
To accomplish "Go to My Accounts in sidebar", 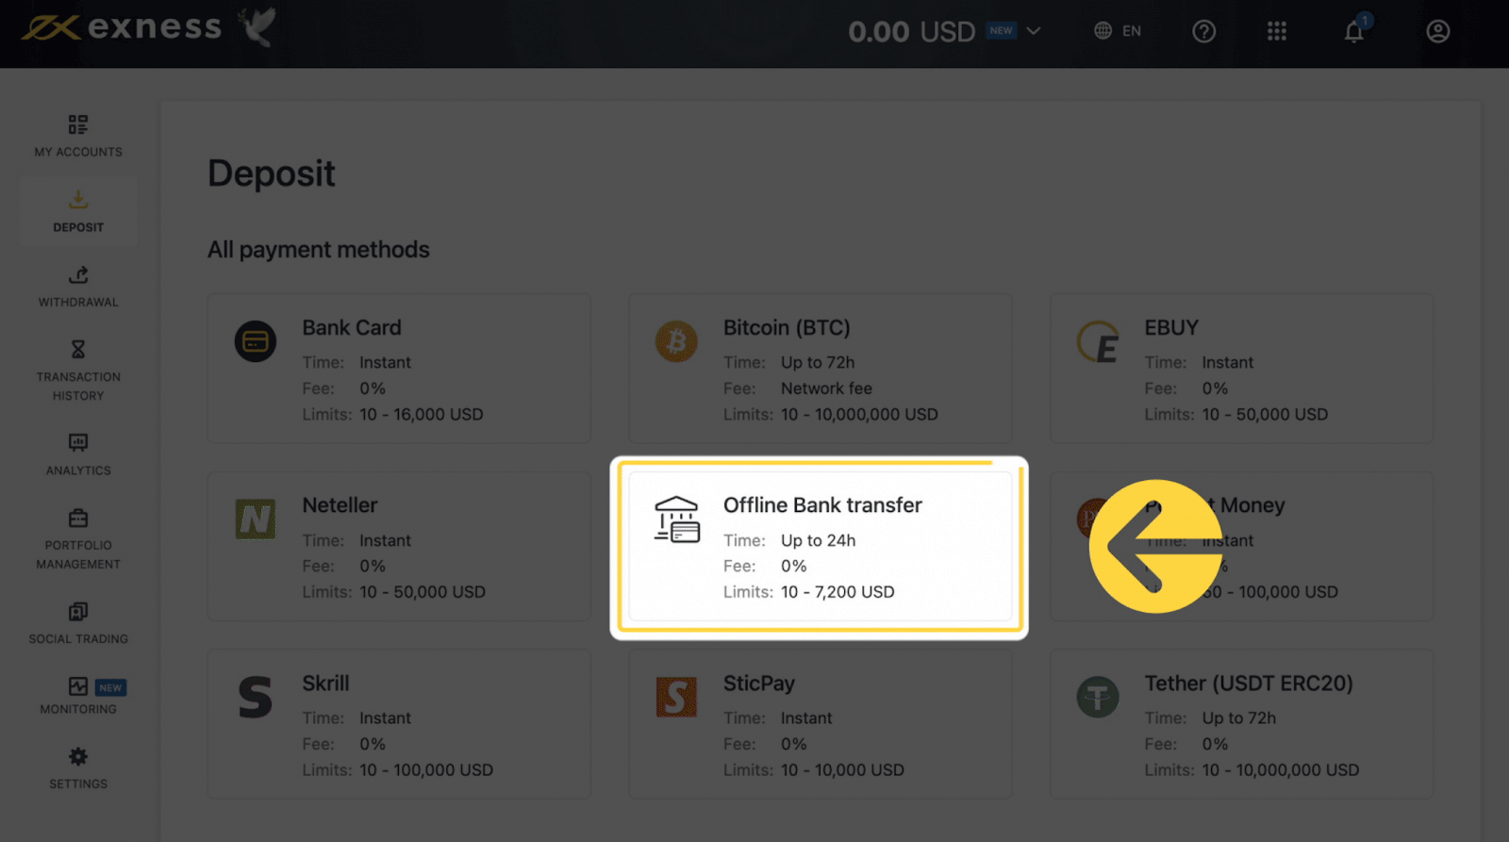I will (x=78, y=136).
